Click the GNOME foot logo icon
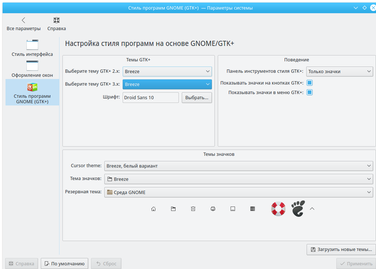Screen dimensions: 376x269 point(298,209)
